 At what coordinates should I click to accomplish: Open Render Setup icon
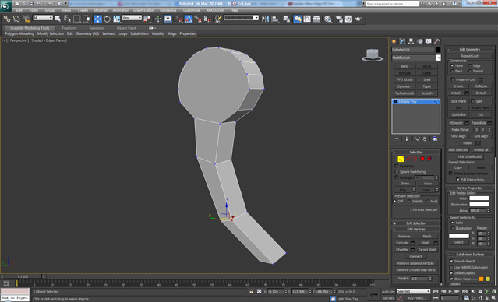click(339, 19)
